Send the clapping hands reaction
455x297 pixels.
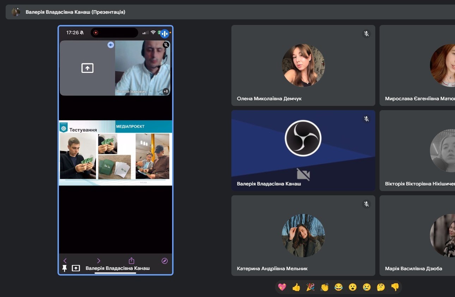coord(324,287)
